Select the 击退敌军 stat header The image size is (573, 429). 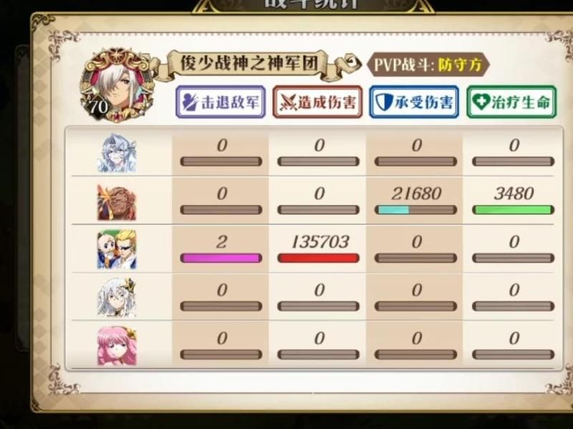pos(221,102)
